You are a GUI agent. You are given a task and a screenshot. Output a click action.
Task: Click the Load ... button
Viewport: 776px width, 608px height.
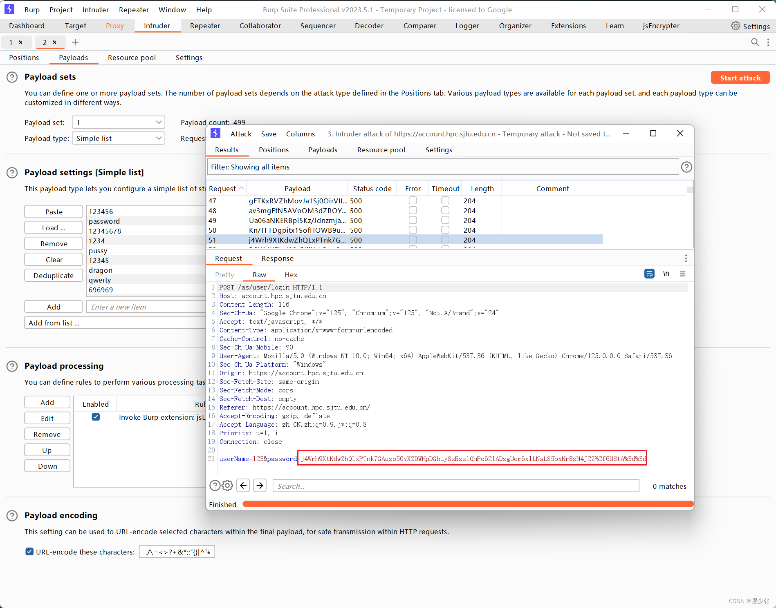(54, 227)
